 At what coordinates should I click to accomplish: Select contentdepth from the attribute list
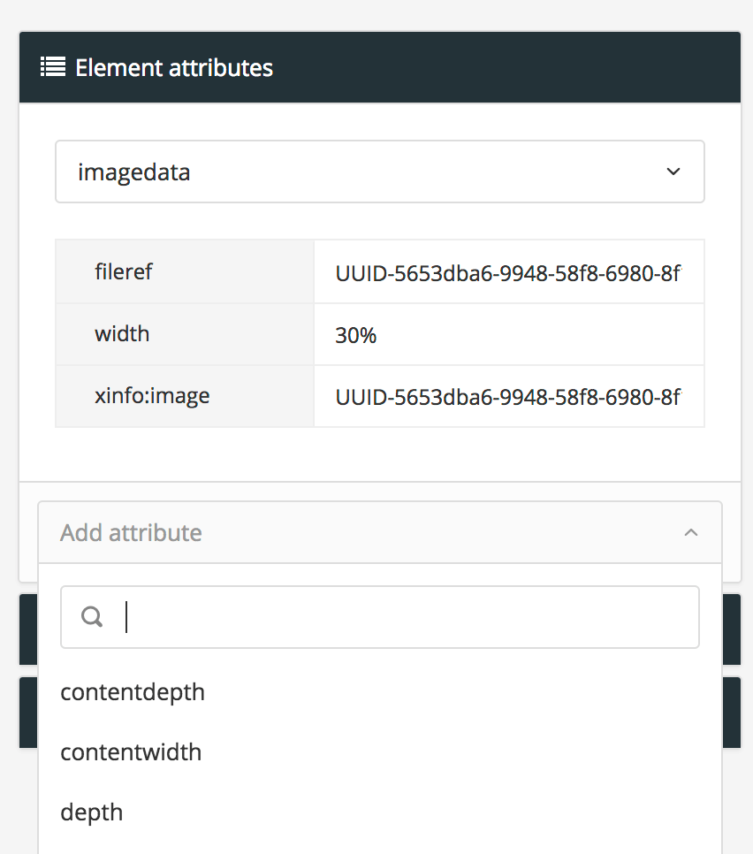pyautogui.click(x=133, y=692)
